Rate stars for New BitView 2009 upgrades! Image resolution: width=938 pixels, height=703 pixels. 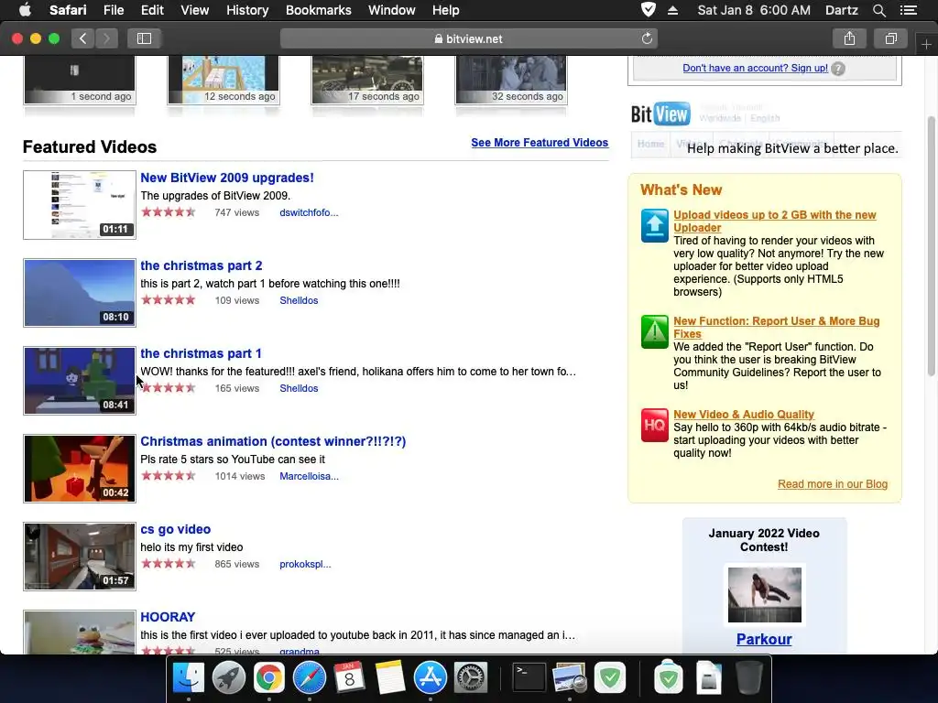(x=169, y=211)
